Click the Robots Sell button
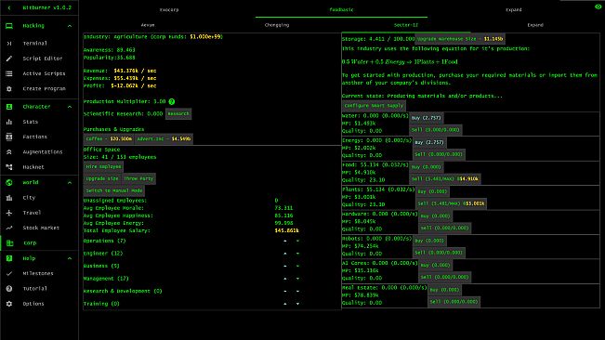 pyautogui.click(x=439, y=253)
